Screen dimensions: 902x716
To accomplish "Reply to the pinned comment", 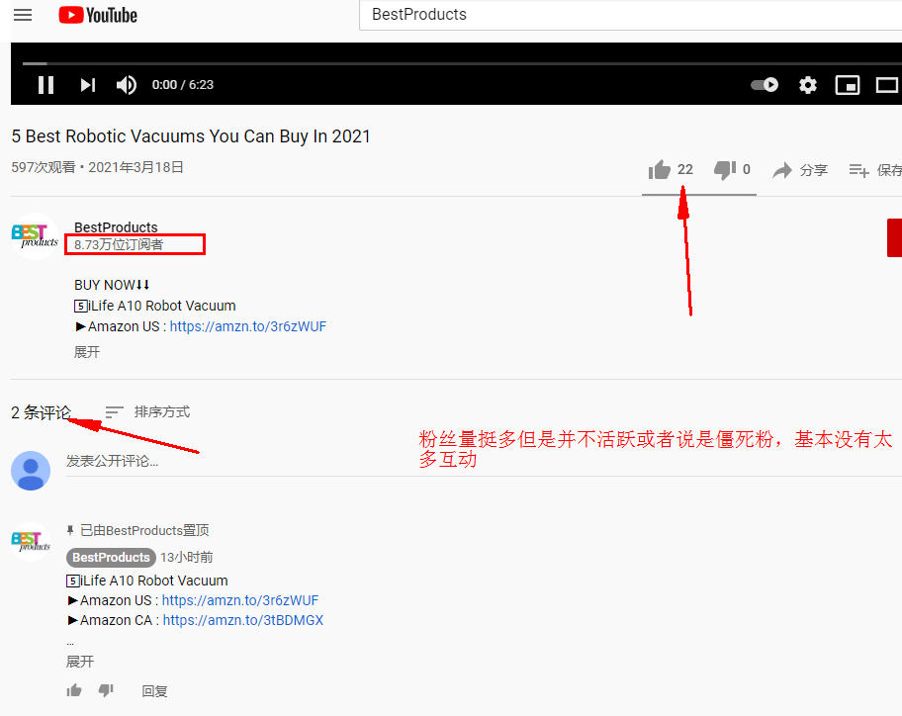I will [x=154, y=691].
